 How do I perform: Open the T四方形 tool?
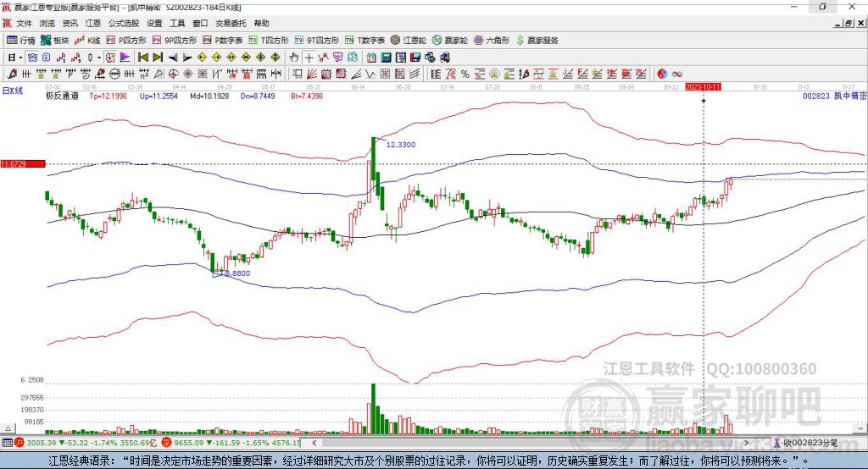click(269, 41)
